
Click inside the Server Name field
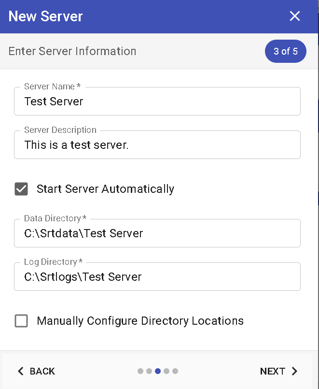tap(157, 101)
